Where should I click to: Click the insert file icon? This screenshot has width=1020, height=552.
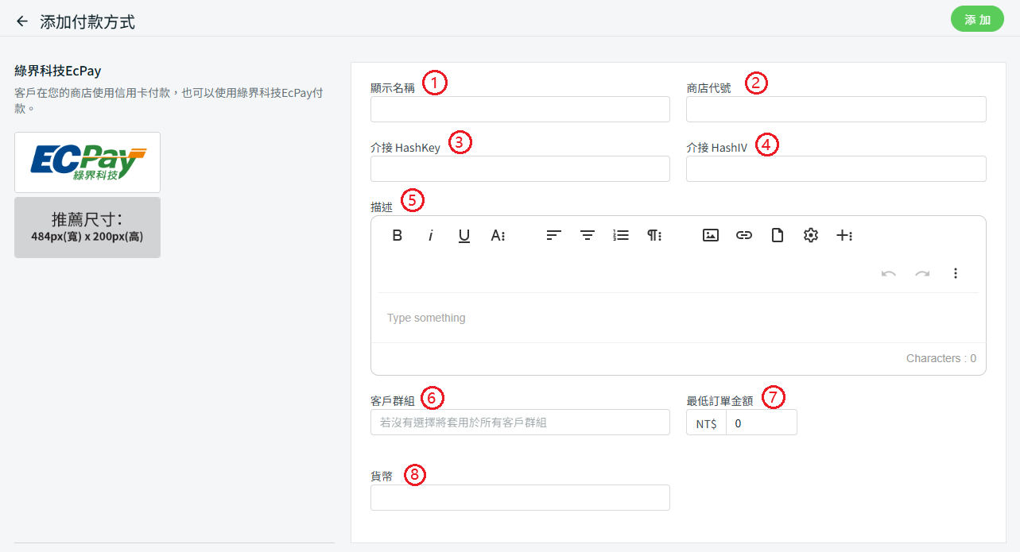pos(778,235)
